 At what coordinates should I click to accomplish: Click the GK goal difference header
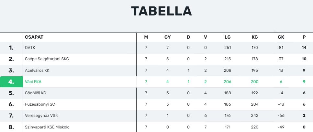point(281,37)
